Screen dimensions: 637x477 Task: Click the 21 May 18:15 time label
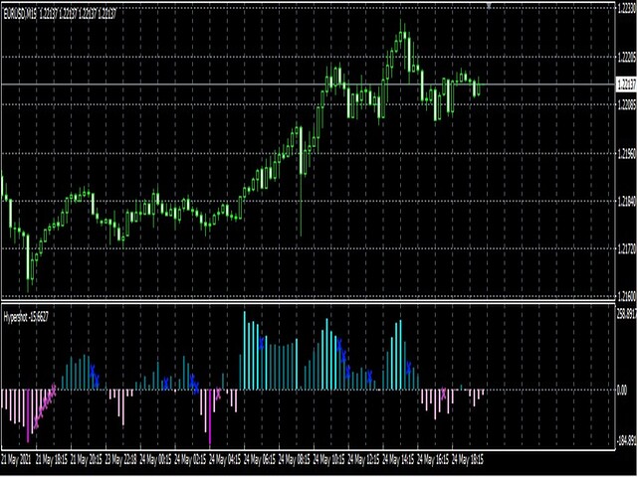click(51, 459)
